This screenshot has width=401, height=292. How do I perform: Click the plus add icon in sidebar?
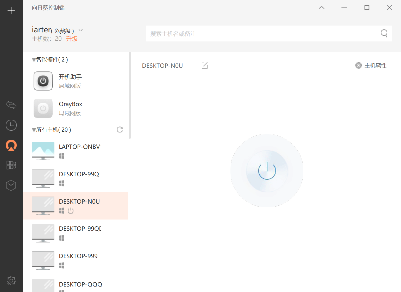pos(11,11)
